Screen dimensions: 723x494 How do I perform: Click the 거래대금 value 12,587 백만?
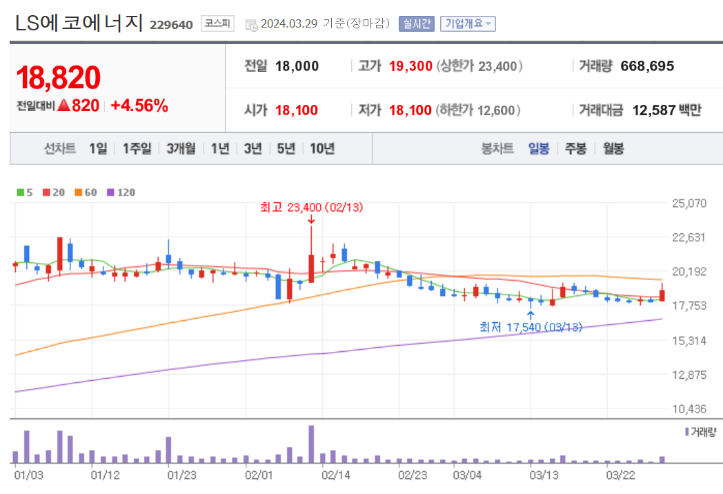click(x=666, y=110)
